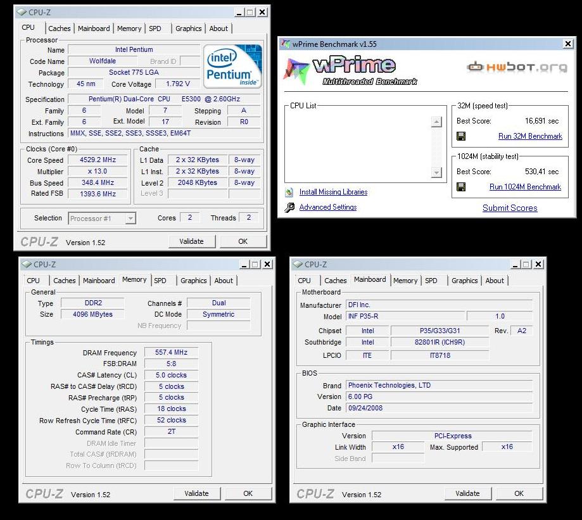Click the 32M Best Score 16,691 sec
582x520 pixels.
point(542,121)
